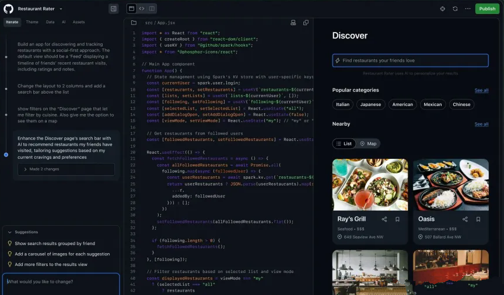Screen dimensions: 504x295
Task: Select the Mexican category chip
Action: pyautogui.click(x=433, y=105)
